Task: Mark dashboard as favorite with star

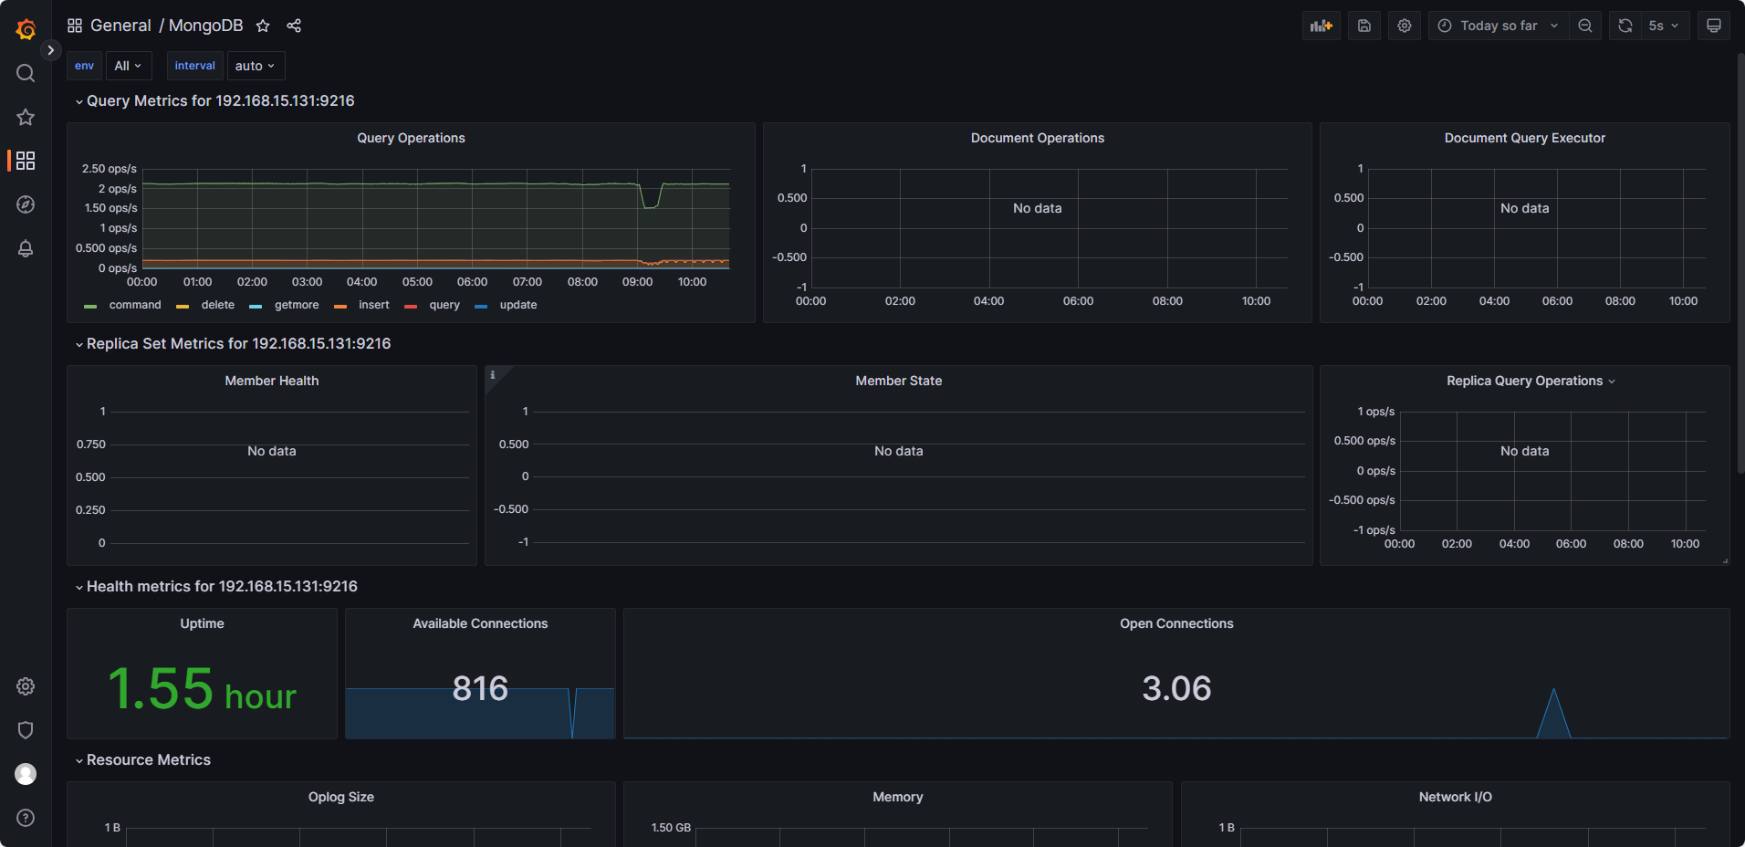Action: pyautogui.click(x=263, y=26)
